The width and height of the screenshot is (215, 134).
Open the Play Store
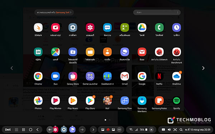click(x=90, y=100)
